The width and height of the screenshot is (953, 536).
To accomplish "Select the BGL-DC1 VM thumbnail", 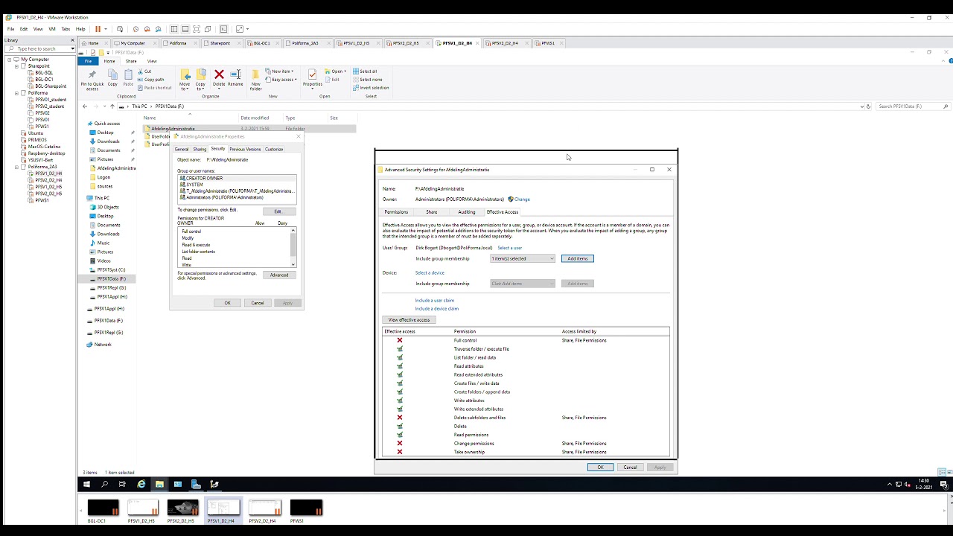I will [103, 509].
